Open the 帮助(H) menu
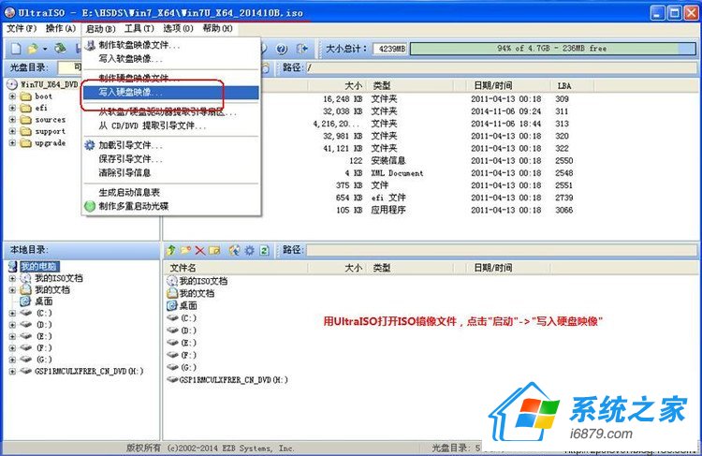The height and width of the screenshot is (456, 702). click(217, 28)
